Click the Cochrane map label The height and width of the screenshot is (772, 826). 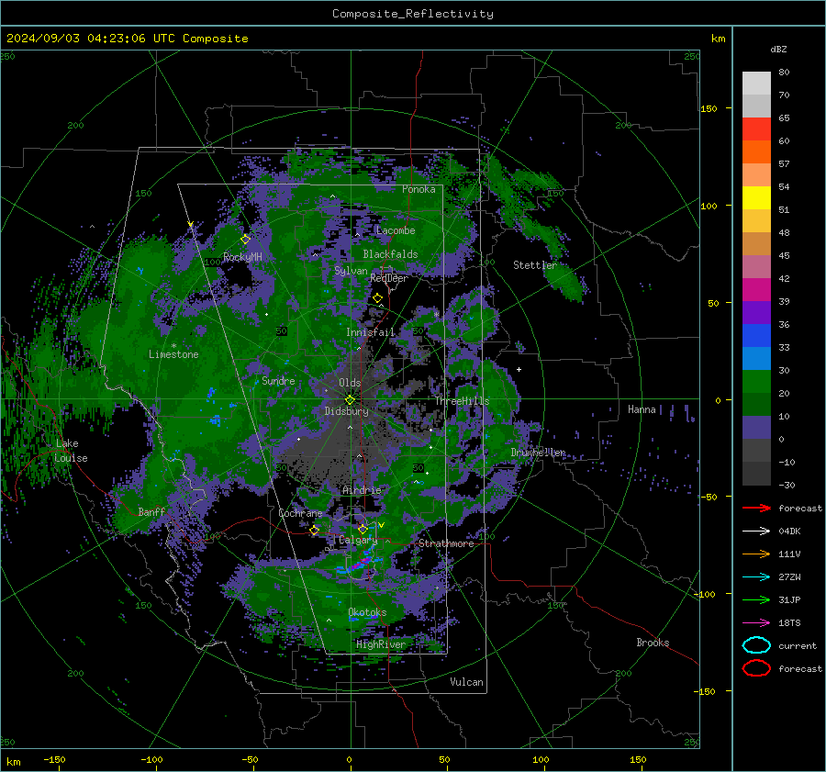(300, 513)
